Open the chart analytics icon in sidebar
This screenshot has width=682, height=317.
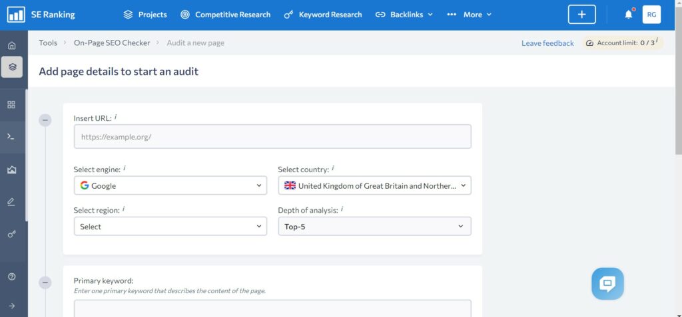(x=12, y=169)
